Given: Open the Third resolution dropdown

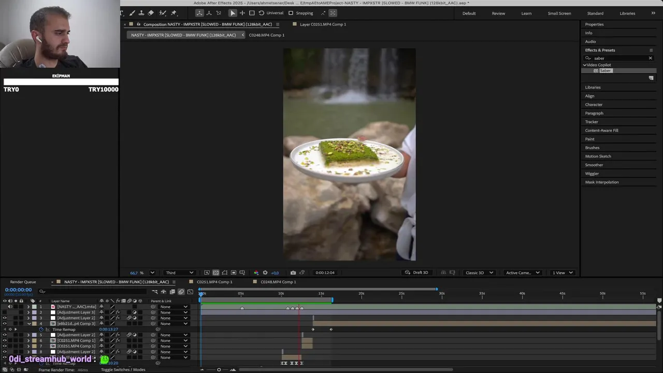Looking at the screenshot, I should (179, 272).
